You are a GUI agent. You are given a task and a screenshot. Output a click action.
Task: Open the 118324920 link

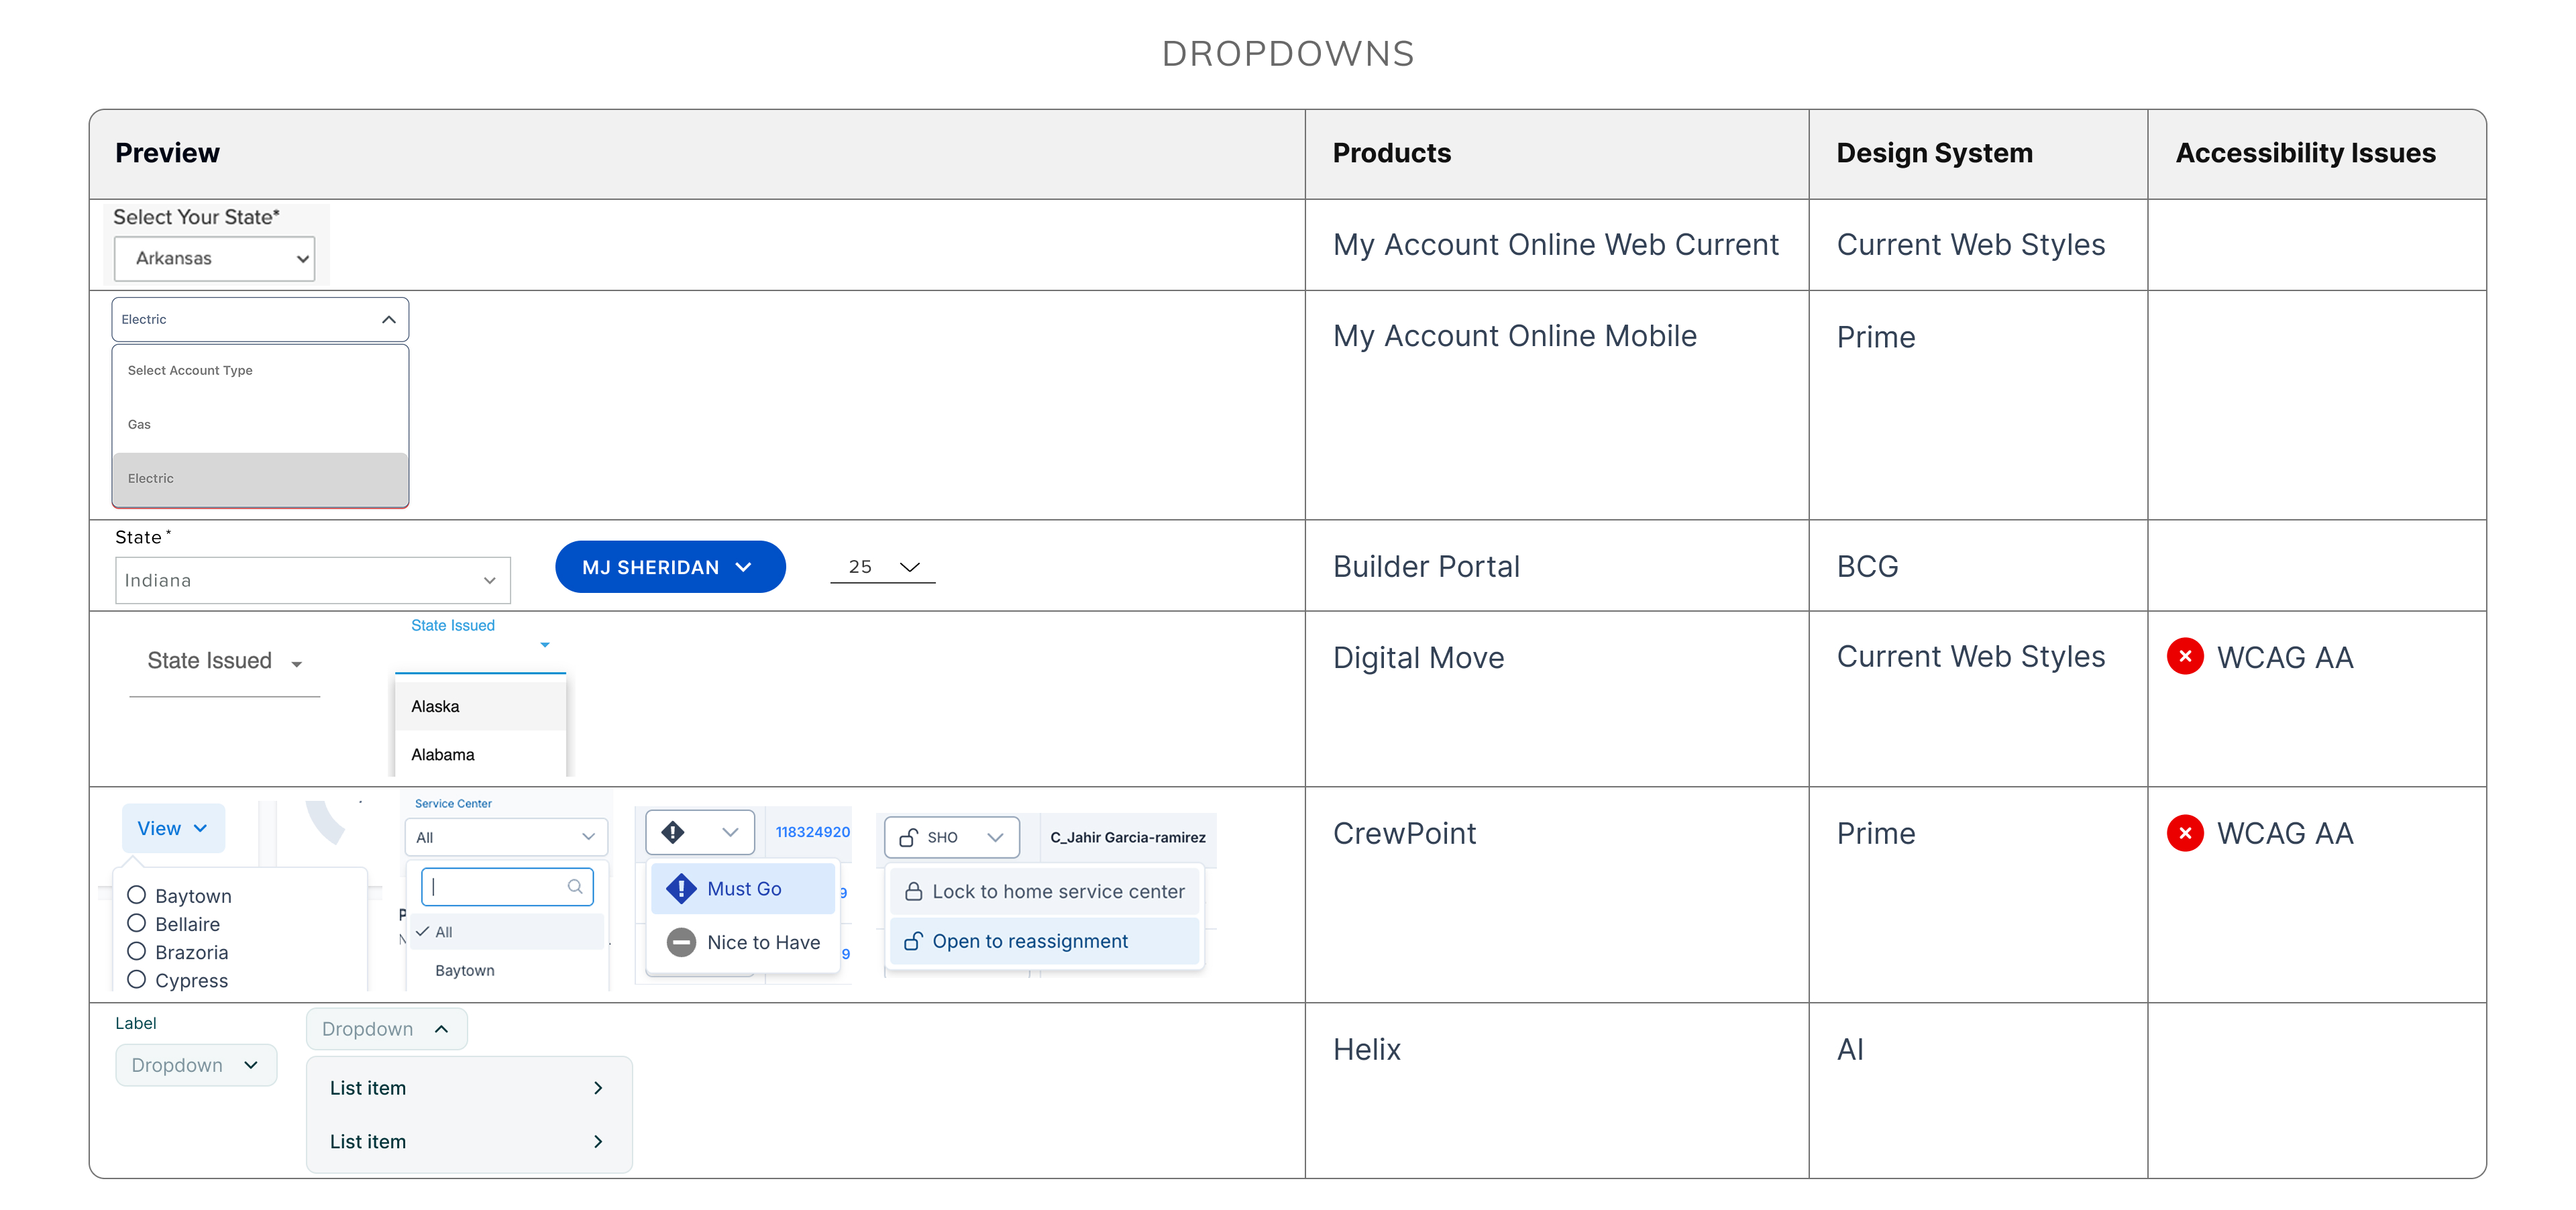(x=812, y=832)
